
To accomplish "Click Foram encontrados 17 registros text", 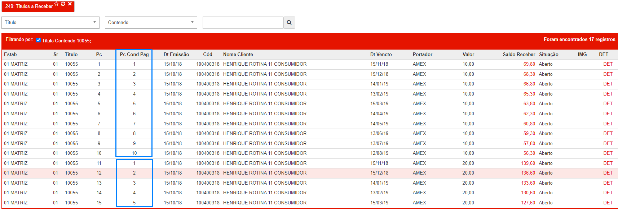I will (579, 39).
